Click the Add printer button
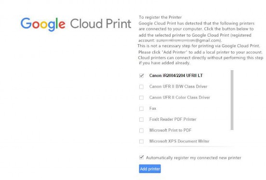Viewport: 266px width, 180px height. (x=150, y=169)
